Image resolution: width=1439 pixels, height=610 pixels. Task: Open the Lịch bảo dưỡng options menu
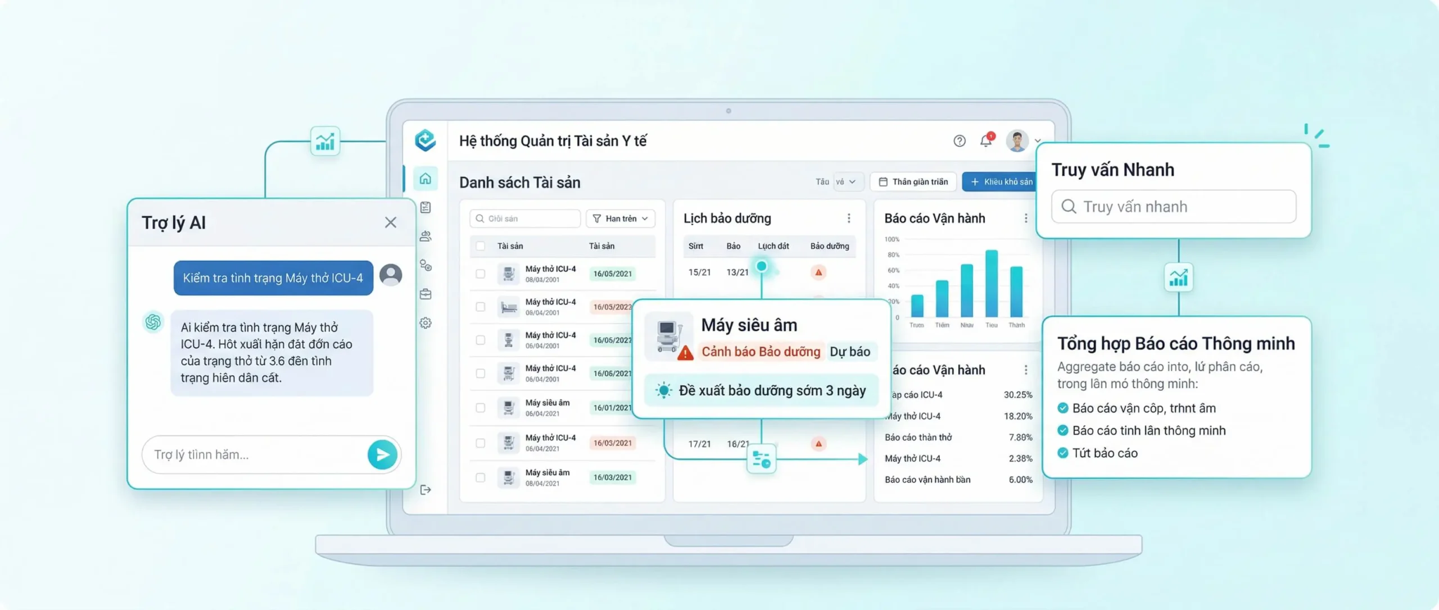[849, 218]
